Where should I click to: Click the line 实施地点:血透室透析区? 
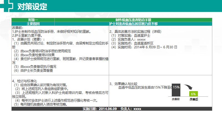click(132, 43)
